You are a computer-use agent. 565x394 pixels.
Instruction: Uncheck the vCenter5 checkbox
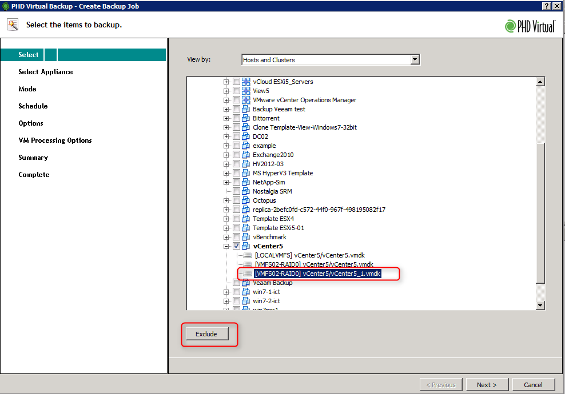236,246
